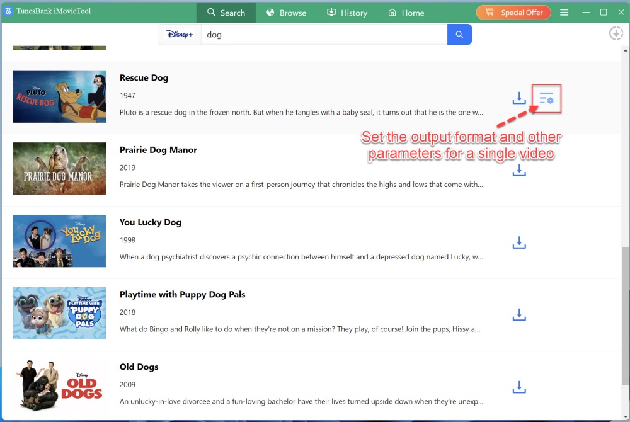The width and height of the screenshot is (630, 422).
Task: Switch to the Browse tab
Action: pyautogui.click(x=286, y=13)
